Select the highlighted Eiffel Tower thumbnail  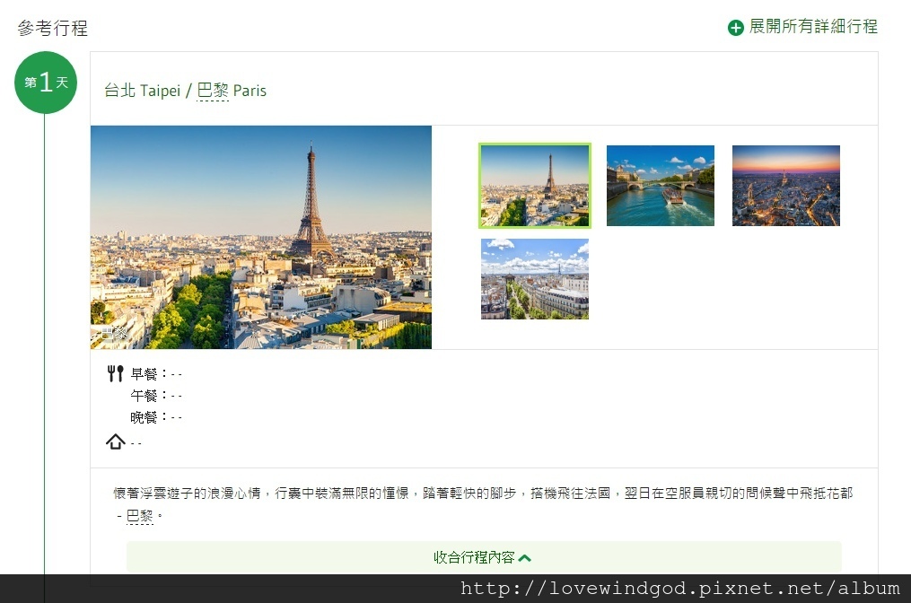(x=535, y=186)
